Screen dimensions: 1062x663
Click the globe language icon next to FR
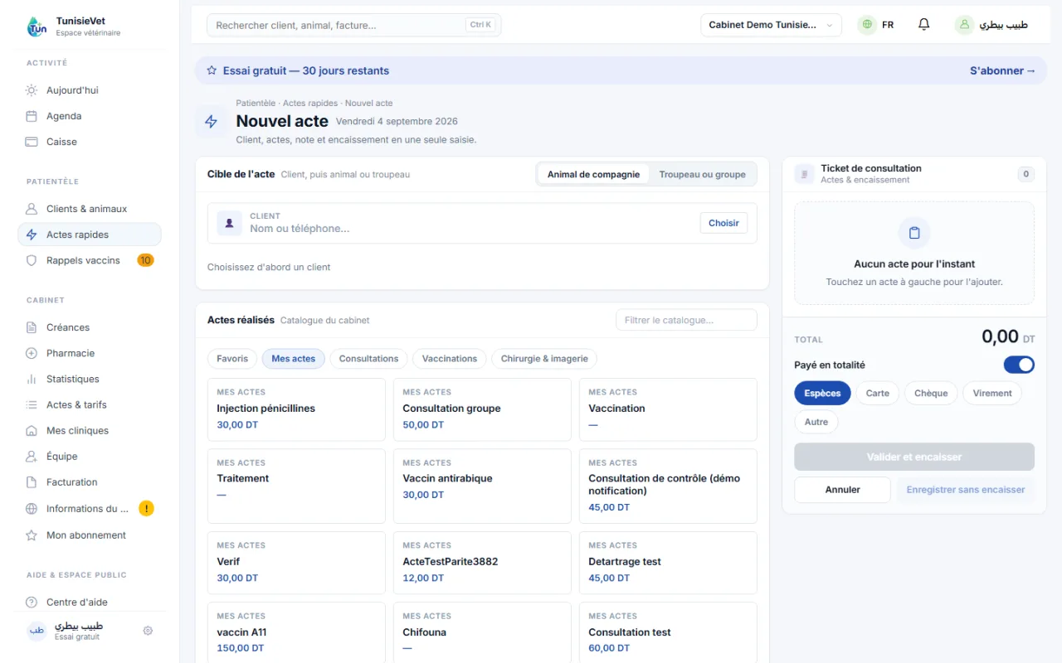[867, 25]
